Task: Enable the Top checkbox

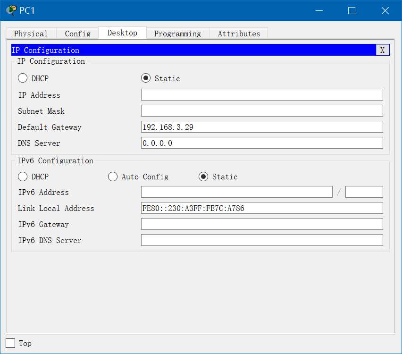Action: pyautogui.click(x=10, y=343)
